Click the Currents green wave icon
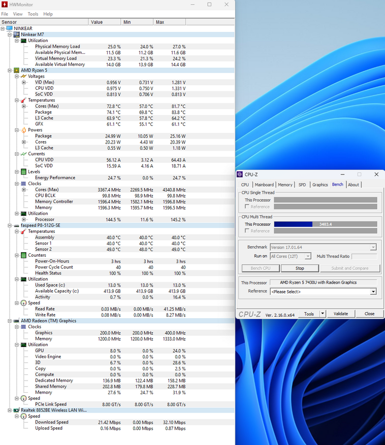The height and width of the screenshot is (445, 385). (x=23, y=154)
